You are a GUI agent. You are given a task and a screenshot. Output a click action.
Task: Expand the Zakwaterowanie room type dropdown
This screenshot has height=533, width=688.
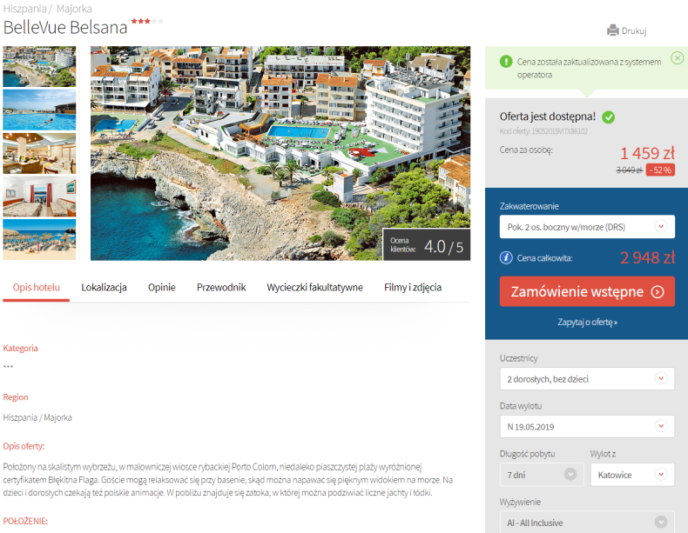coord(587,227)
